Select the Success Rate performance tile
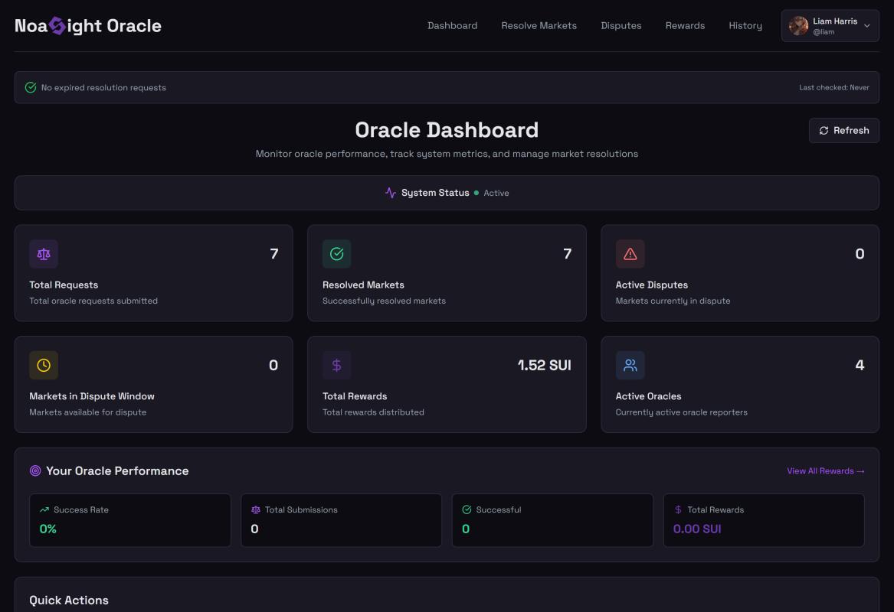 (129, 520)
